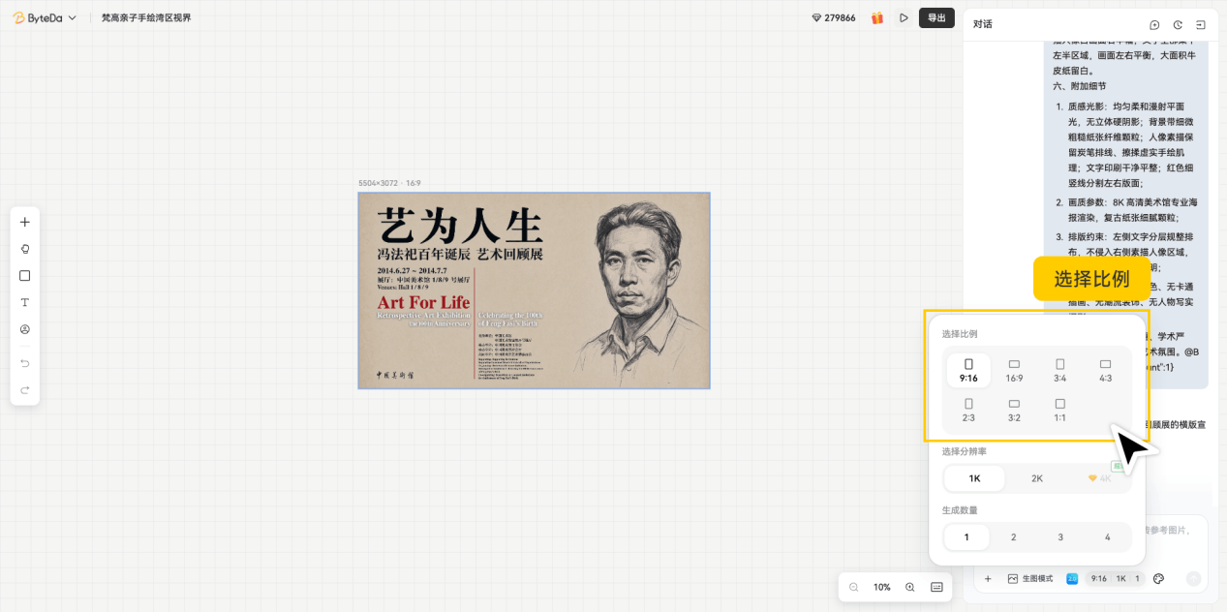
Task: Select the 3:4 aspect ratio
Action: [1060, 370]
